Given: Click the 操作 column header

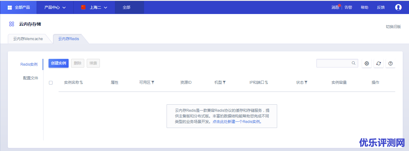Looking at the screenshot, I should (x=375, y=83).
